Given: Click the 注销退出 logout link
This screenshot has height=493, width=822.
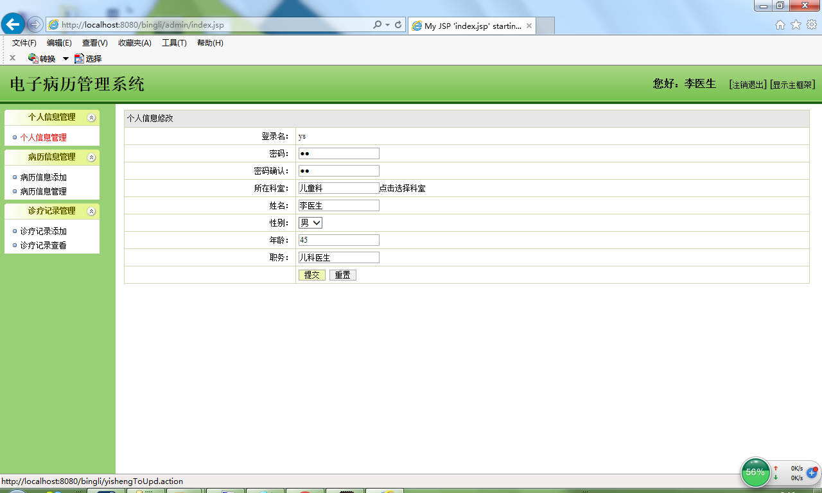Looking at the screenshot, I should click(748, 85).
